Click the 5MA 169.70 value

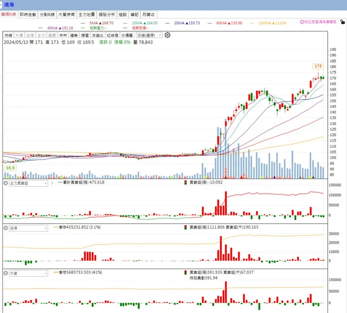(x=108, y=23)
